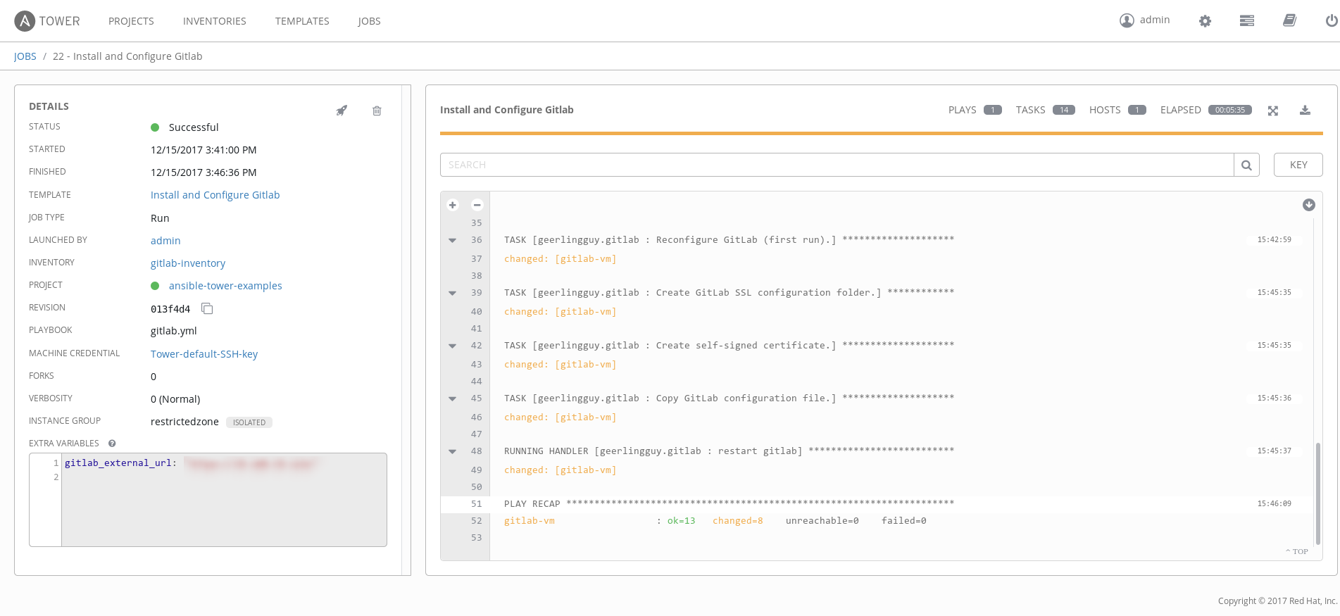Delete job using the trash icon

(377, 111)
